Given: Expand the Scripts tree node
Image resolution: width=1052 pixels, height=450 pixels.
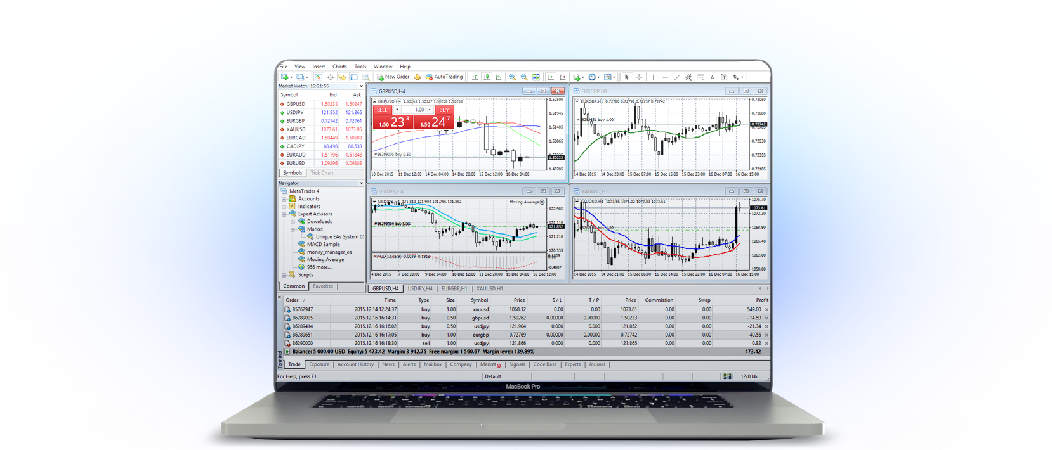Looking at the screenshot, I should click(x=284, y=275).
